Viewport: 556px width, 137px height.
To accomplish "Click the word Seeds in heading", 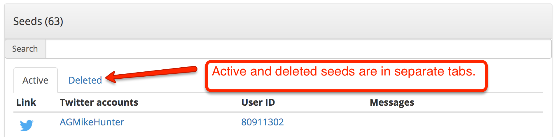I will click(x=28, y=21).
